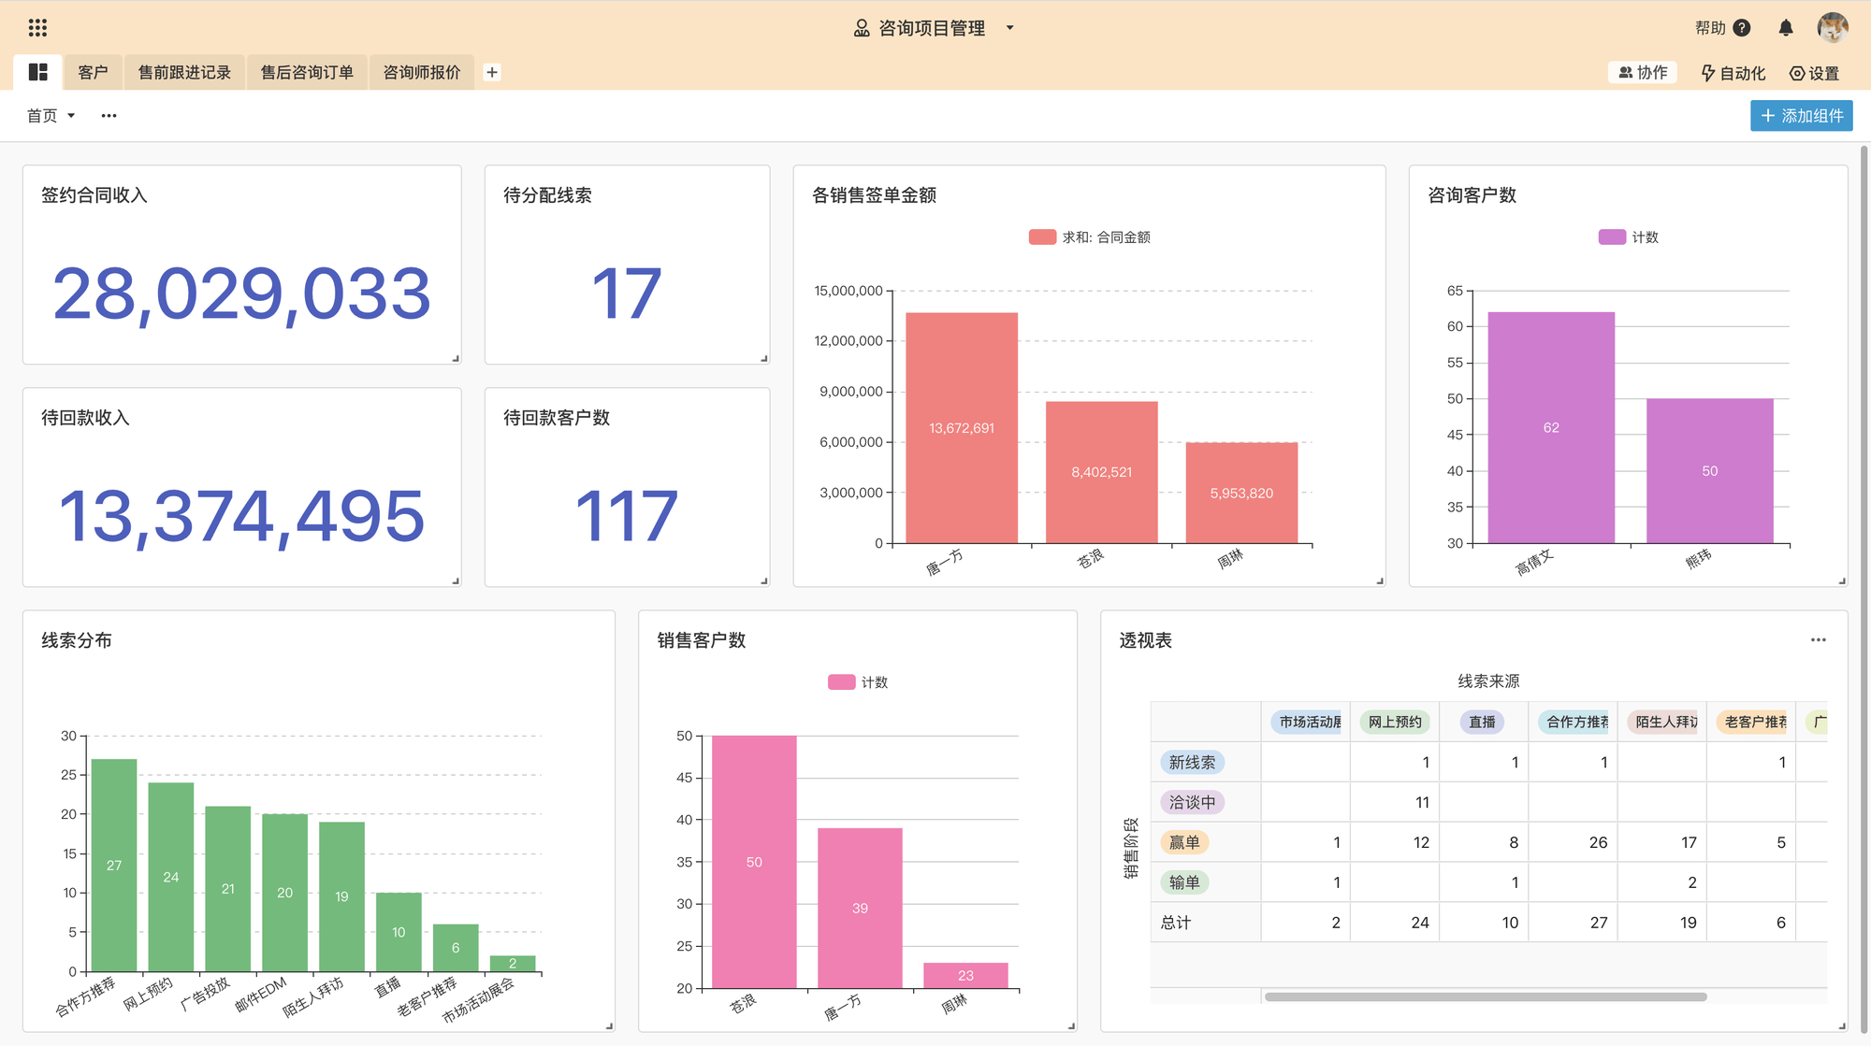
Task: Expand the 首页 page dropdown
Action: tap(51, 116)
